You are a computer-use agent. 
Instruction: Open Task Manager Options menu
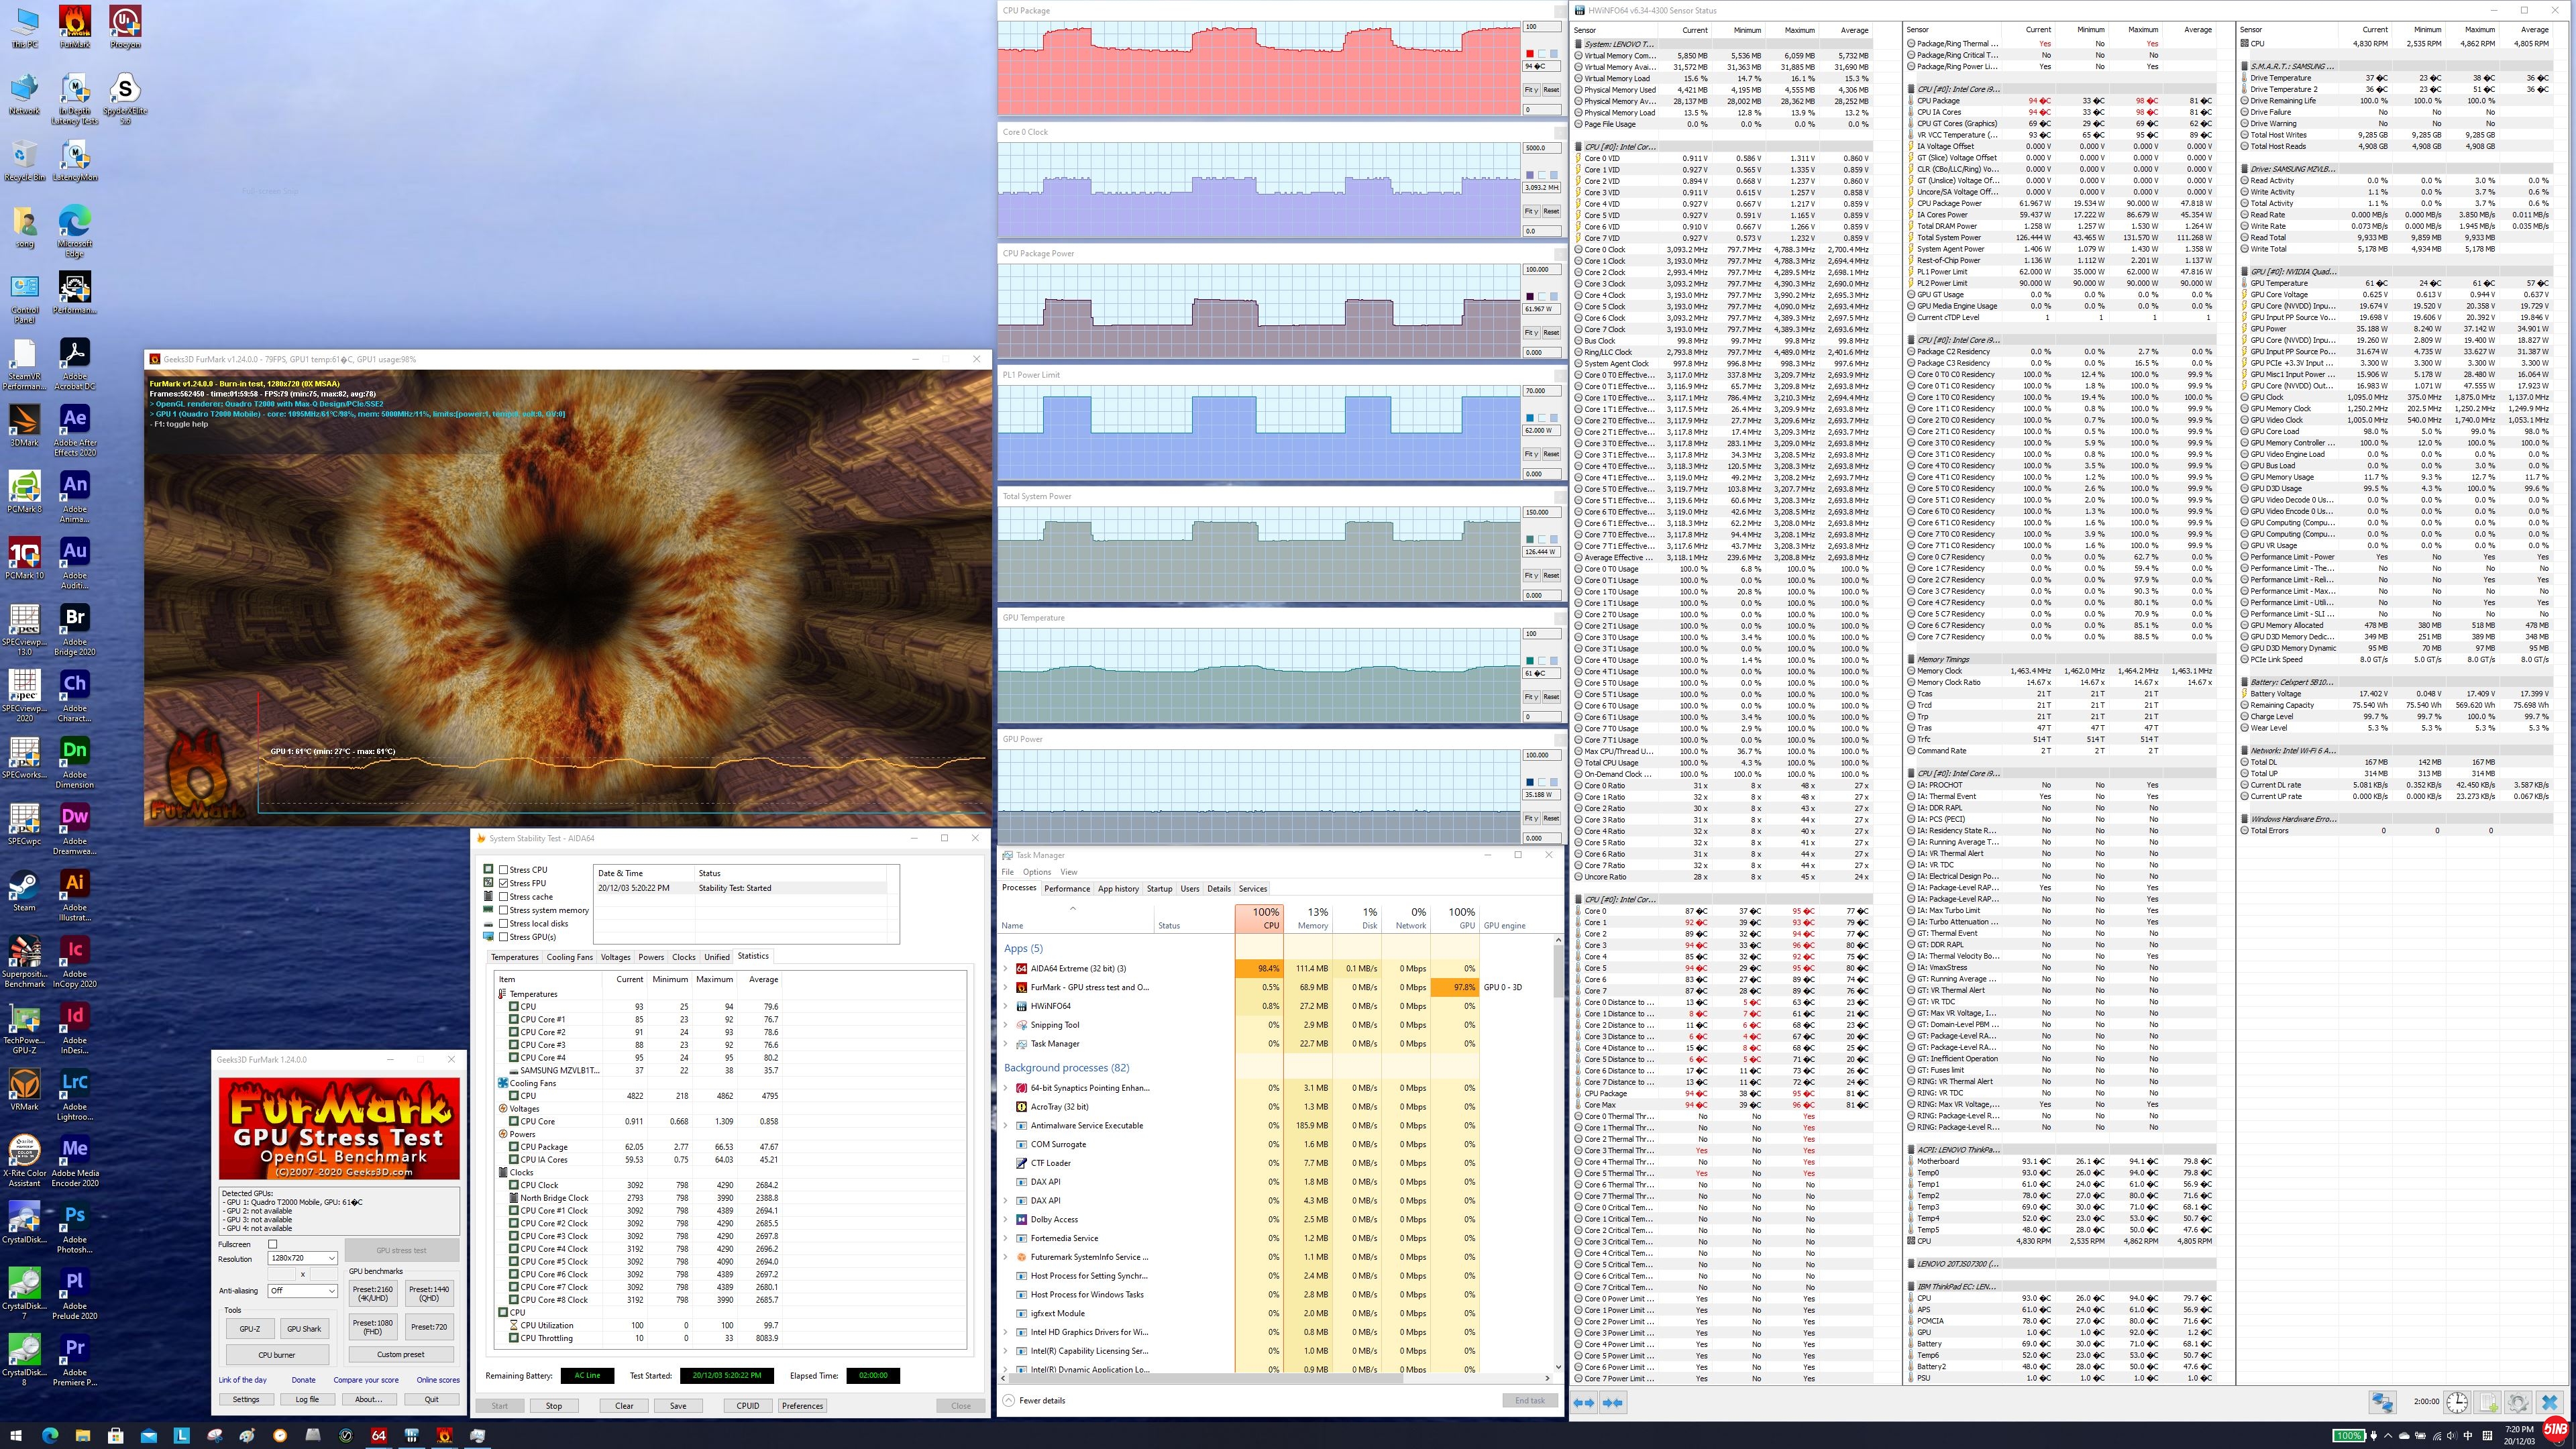(1036, 872)
